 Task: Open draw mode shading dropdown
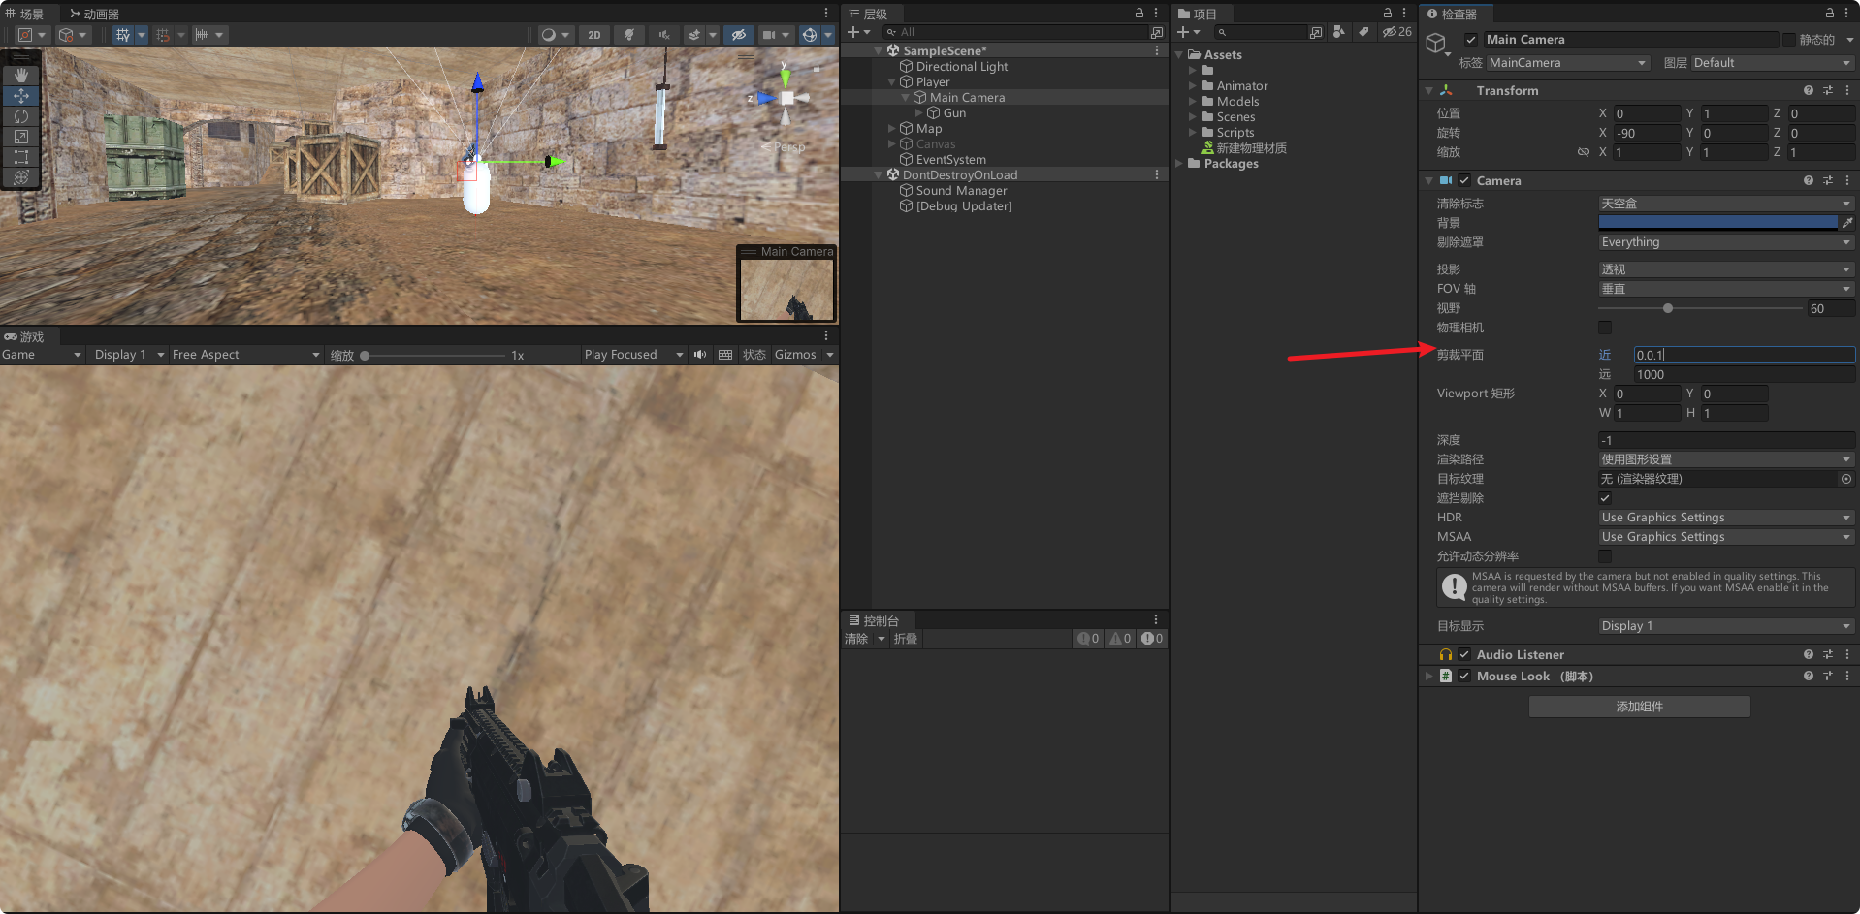click(556, 35)
